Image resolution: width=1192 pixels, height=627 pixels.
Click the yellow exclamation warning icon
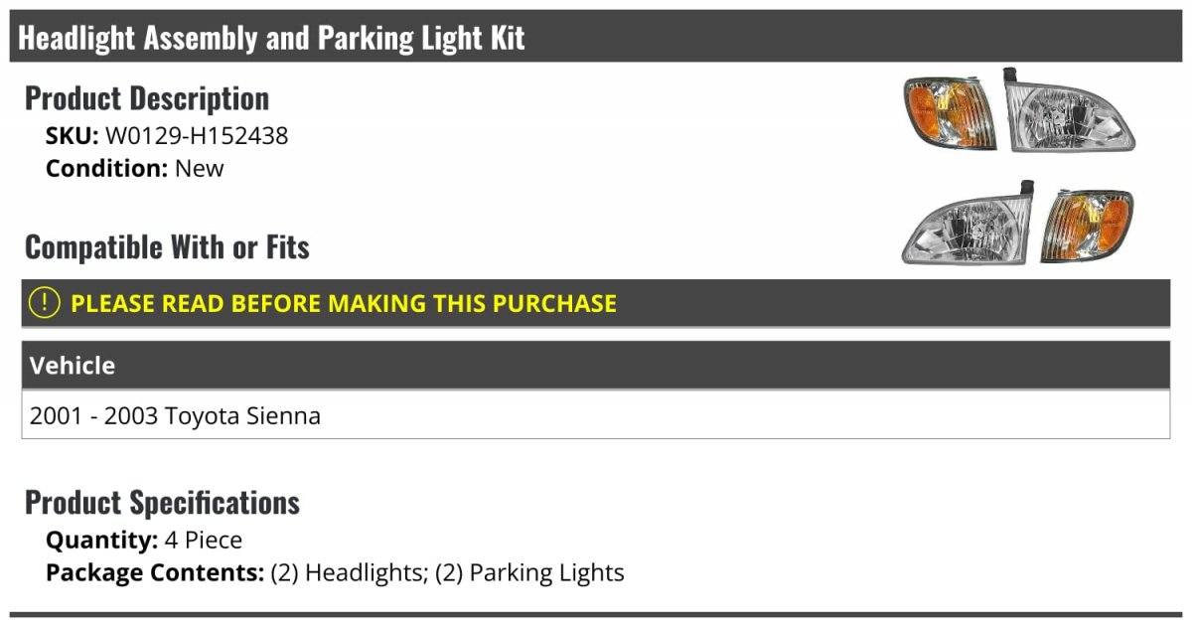tap(44, 303)
